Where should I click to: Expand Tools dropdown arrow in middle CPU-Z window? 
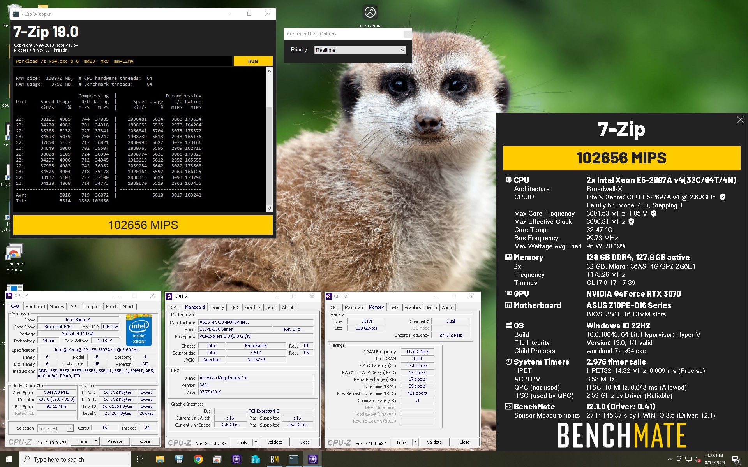point(256,442)
